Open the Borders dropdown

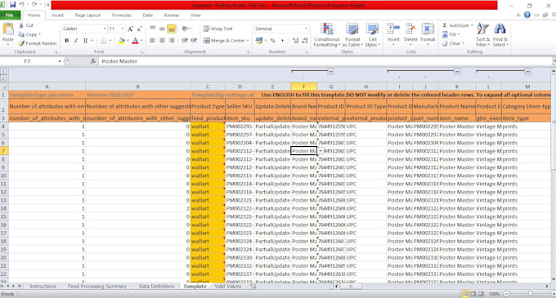tap(110, 41)
